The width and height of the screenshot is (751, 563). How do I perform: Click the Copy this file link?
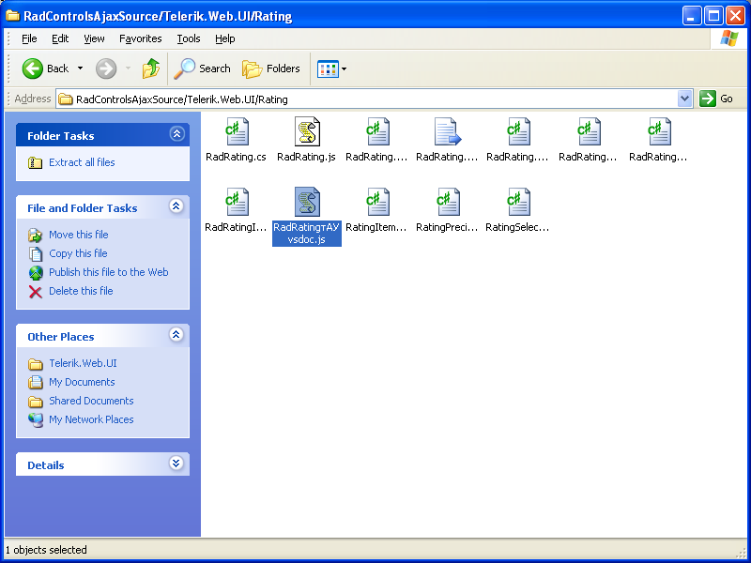point(78,253)
